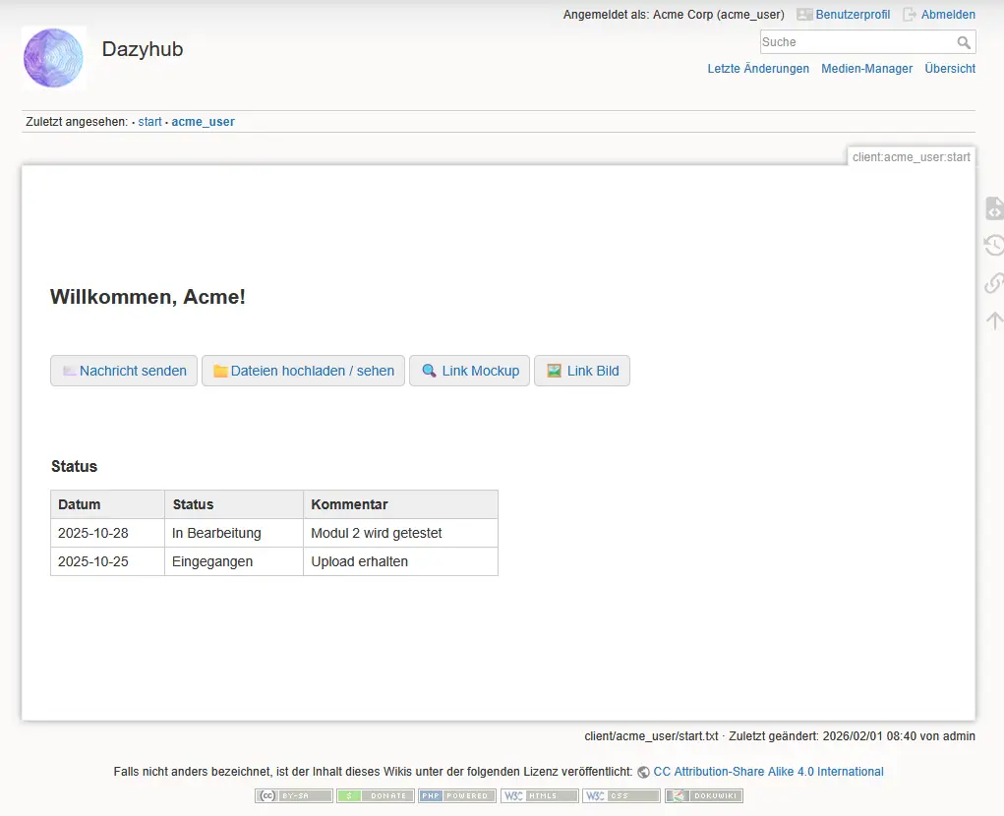Image resolution: width=1004 pixels, height=816 pixels.
Task: Click the CC BY-SA footer badge
Action: coord(293,795)
